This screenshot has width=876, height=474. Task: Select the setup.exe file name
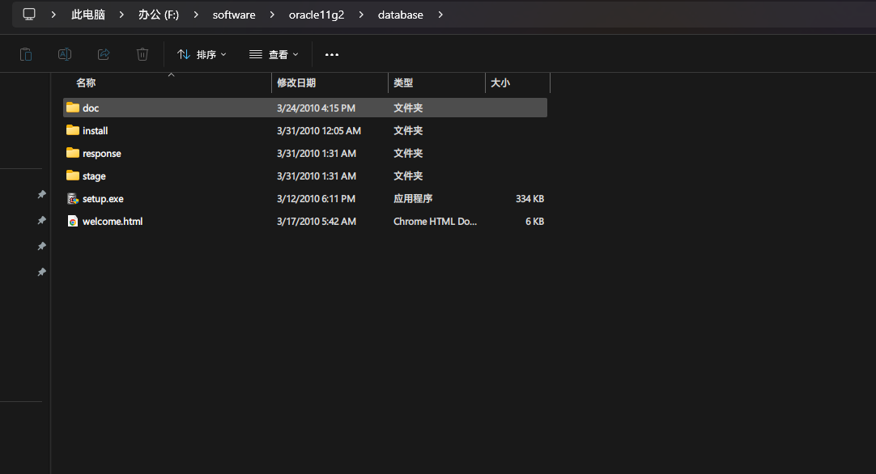103,199
